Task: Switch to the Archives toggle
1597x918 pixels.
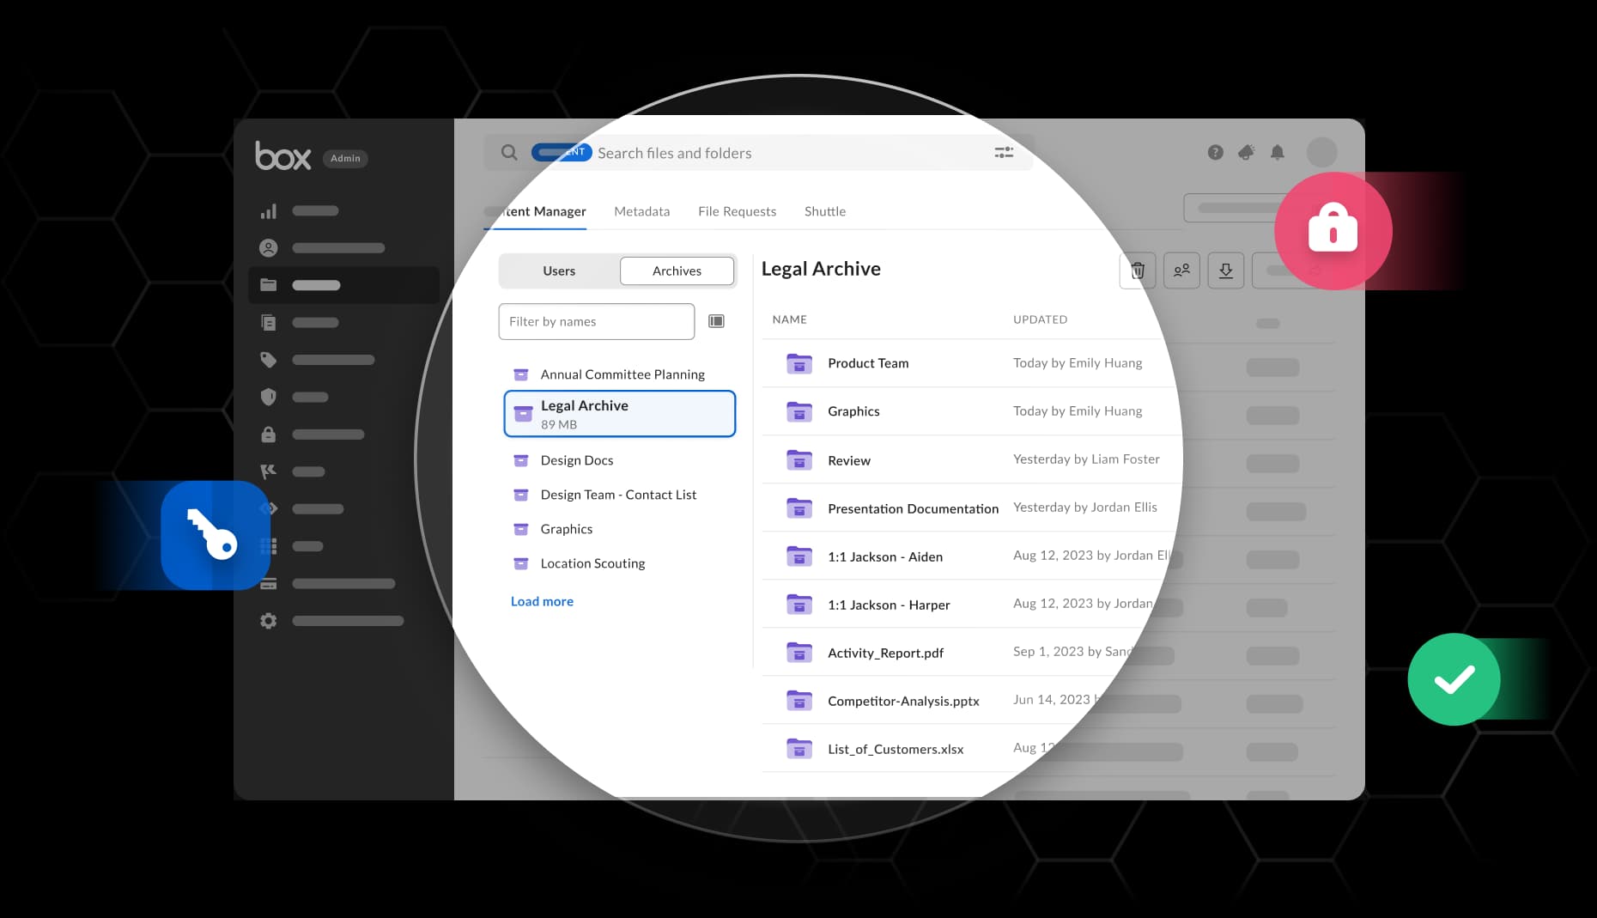Action: (677, 271)
